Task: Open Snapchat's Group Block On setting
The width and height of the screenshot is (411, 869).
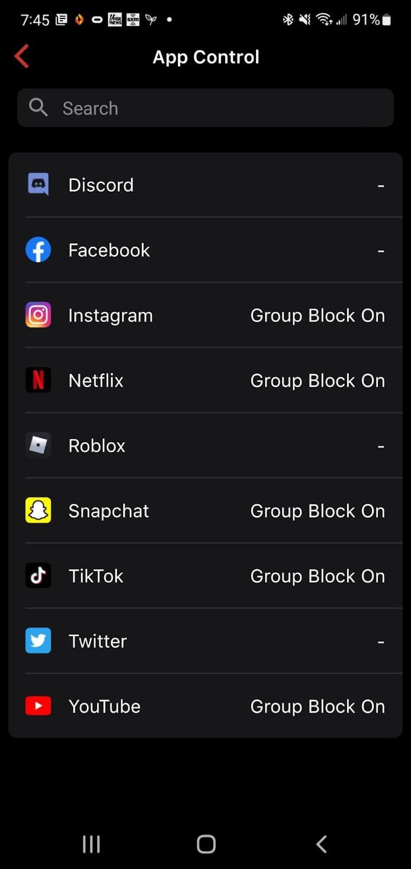Action: [x=317, y=511]
